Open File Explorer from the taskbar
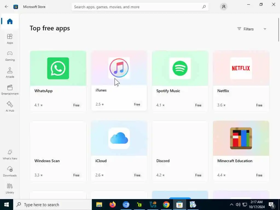The height and width of the screenshot is (210, 280). [x=99, y=205]
